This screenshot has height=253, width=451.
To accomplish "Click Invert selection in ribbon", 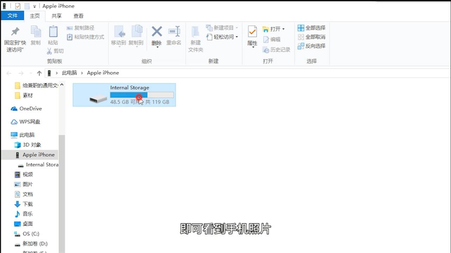I will click(x=311, y=46).
